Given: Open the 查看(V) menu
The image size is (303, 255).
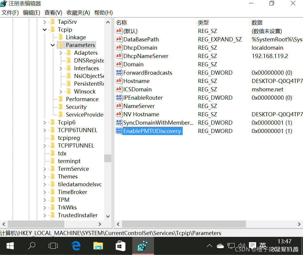Looking at the screenshot, I should 53,12.
